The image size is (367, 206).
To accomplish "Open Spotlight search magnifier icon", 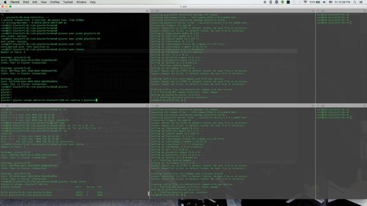I will pos(355,2).
